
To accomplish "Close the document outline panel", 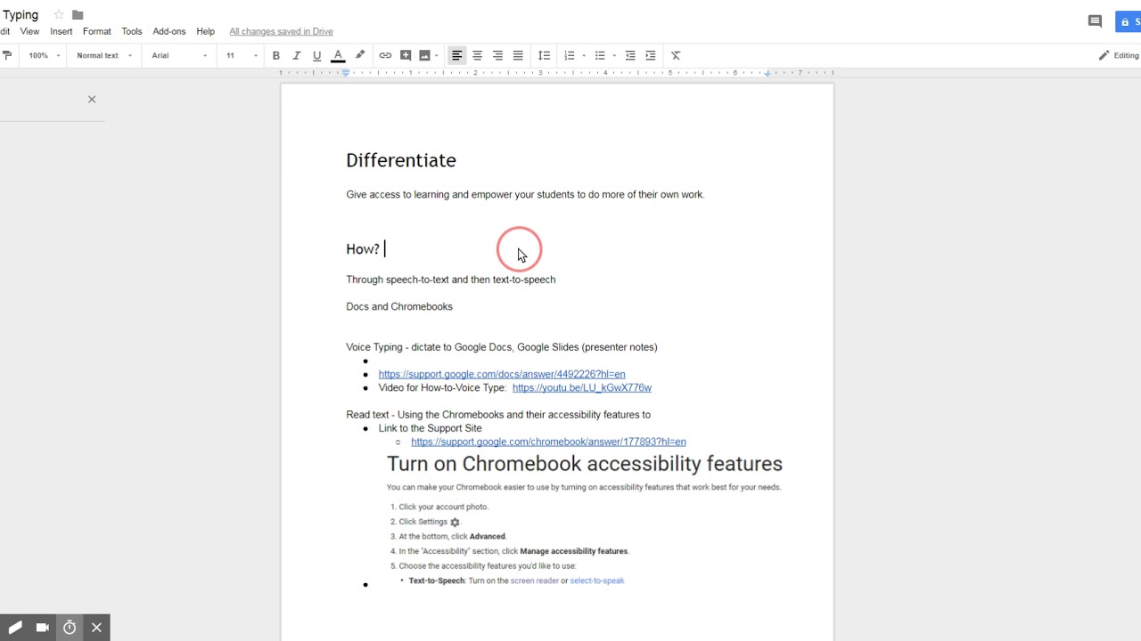I will 92,100.
